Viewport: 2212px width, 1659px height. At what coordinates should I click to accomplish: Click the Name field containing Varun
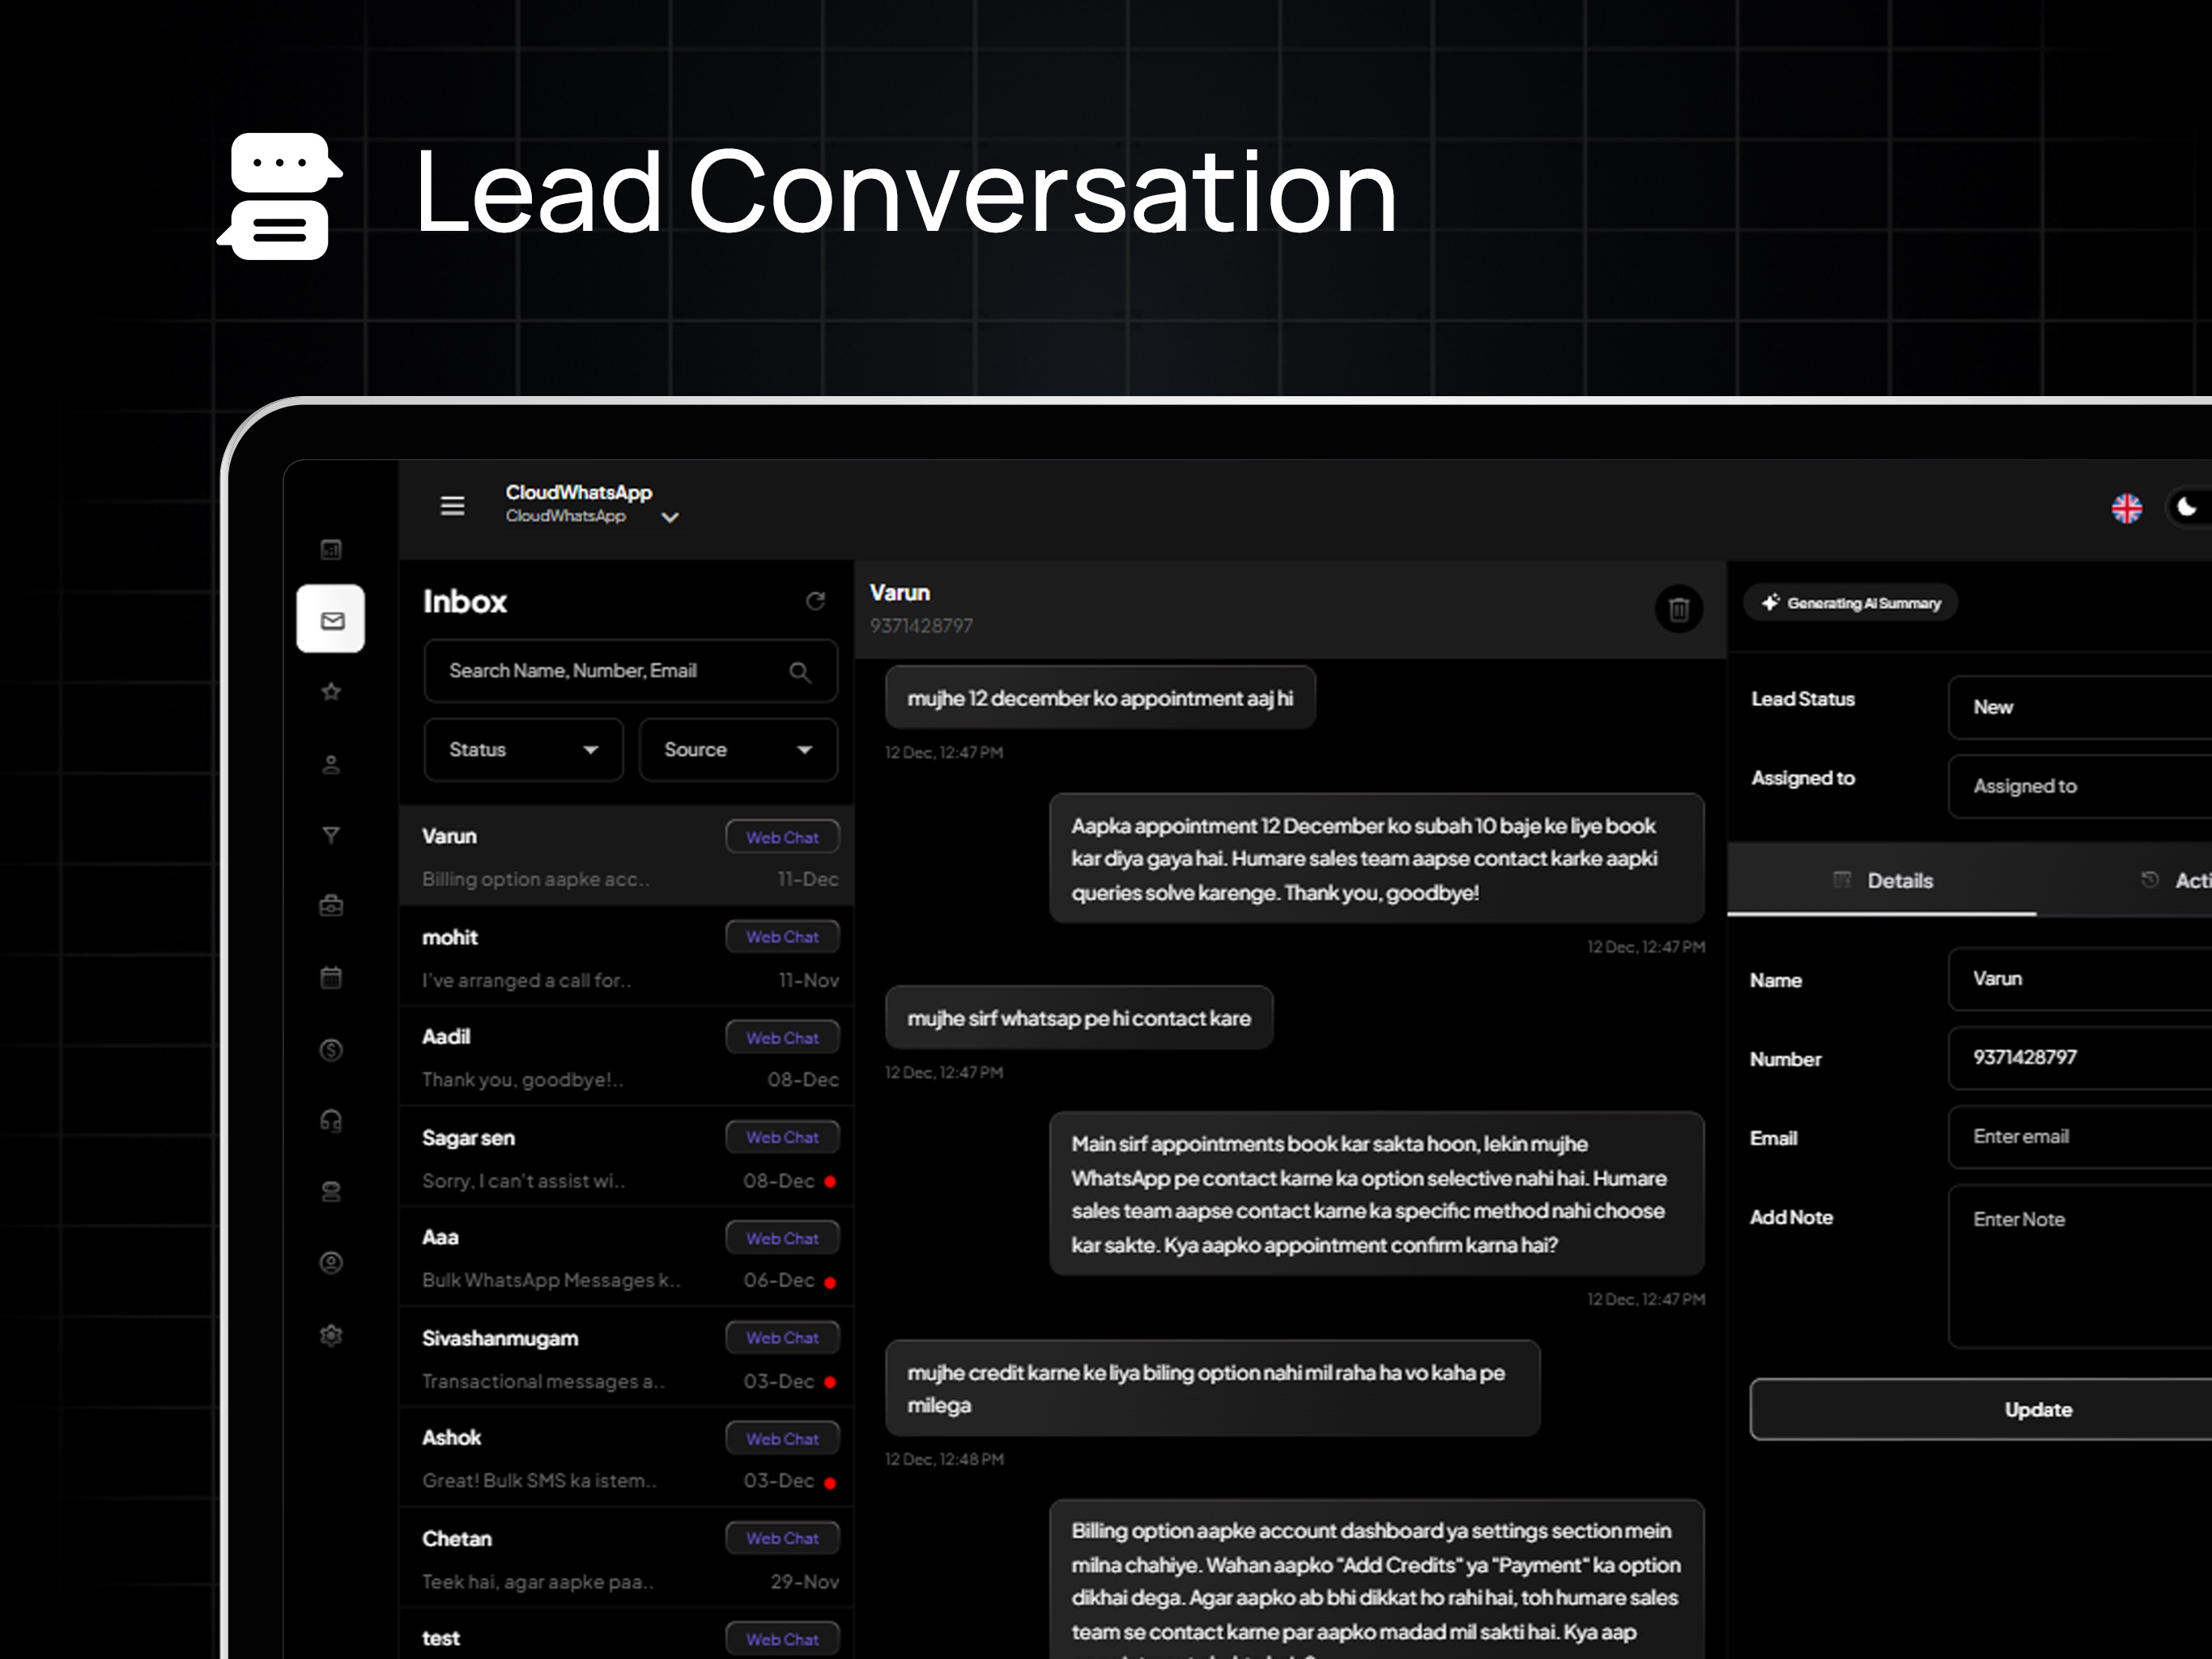[x=2080, y=979]
